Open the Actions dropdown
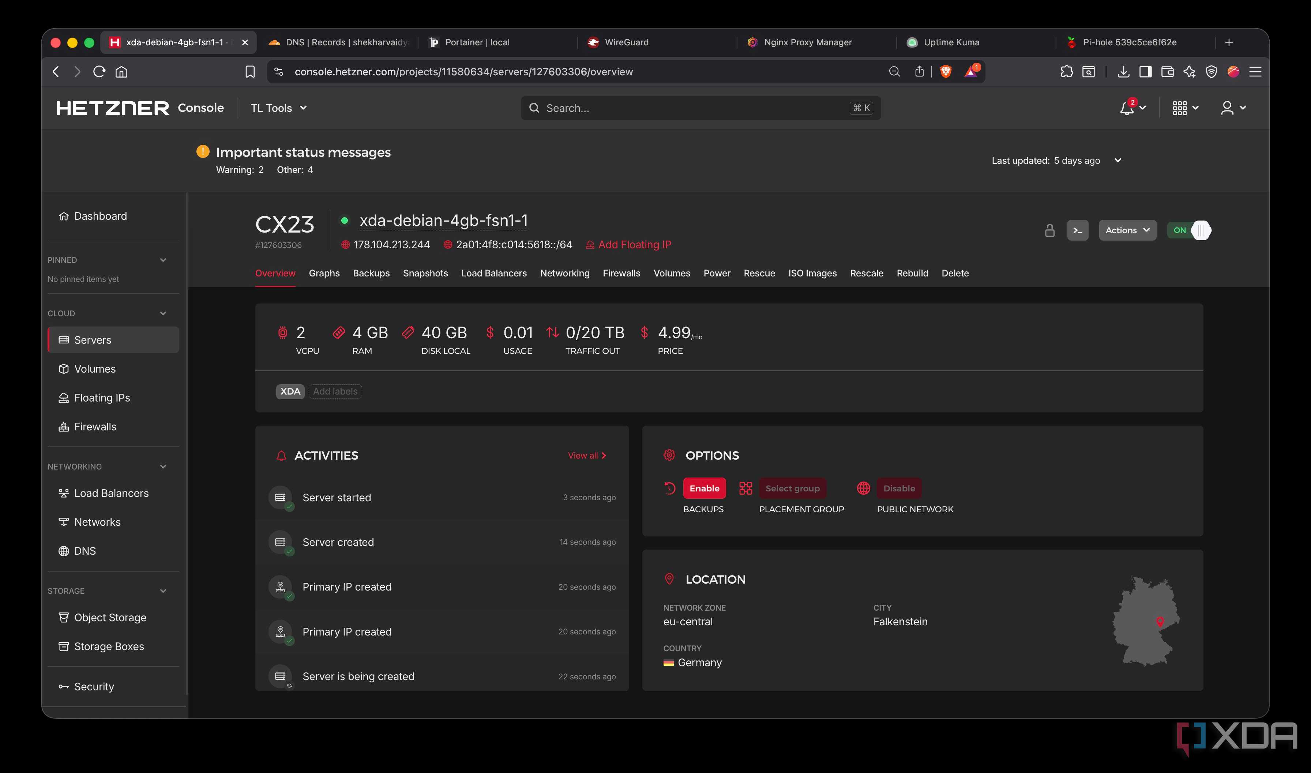 [x=1127, y=230]
